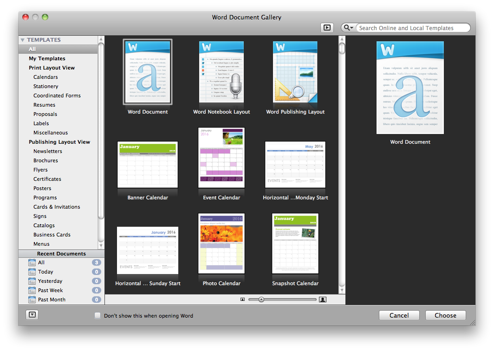
Task: Select the Photo Calendar template
Action: pos(221,243)
